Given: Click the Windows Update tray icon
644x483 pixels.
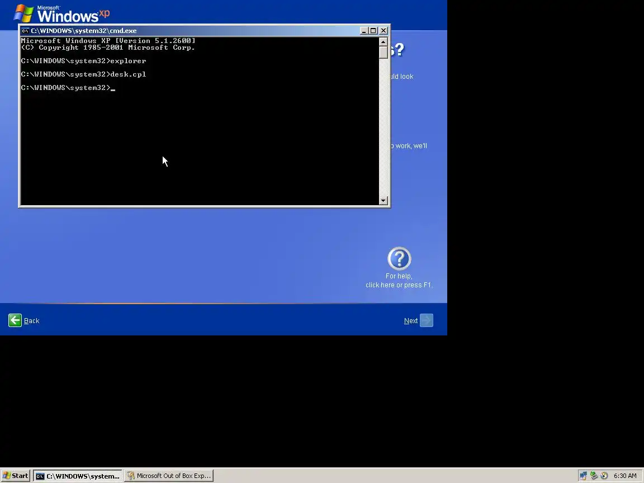Looking at the screenshot, I should coord(604,476).
